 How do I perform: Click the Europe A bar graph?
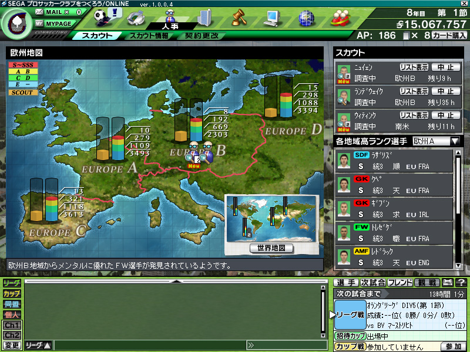tap(110, 139)
